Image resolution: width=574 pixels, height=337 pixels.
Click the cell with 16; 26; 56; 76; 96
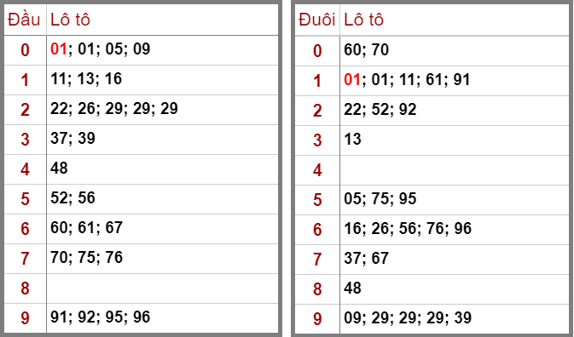point(455,230)
